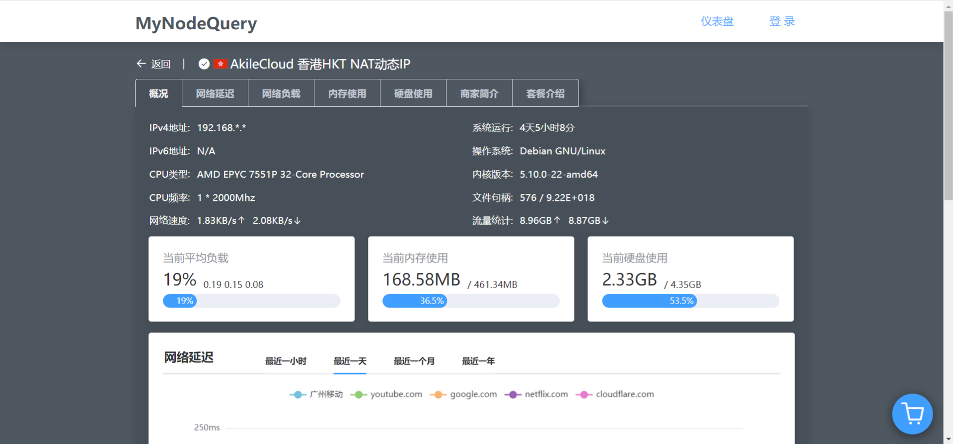Select 最近一小时 time range
Image resolution: width=953 pixels, height=444 pixels.
point(286,361)
